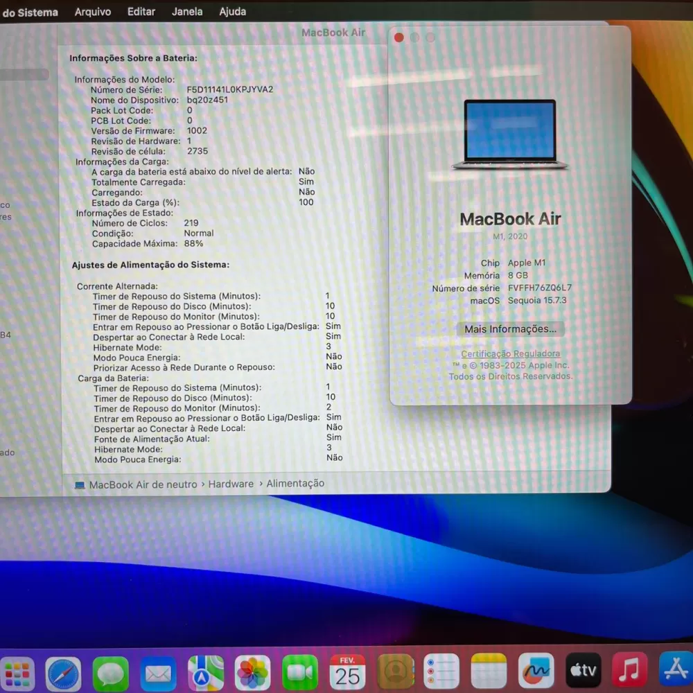This screenshot has width=693, height=693.
Task: Launch the Messages app in dock
Action: [x=111, y=672]
